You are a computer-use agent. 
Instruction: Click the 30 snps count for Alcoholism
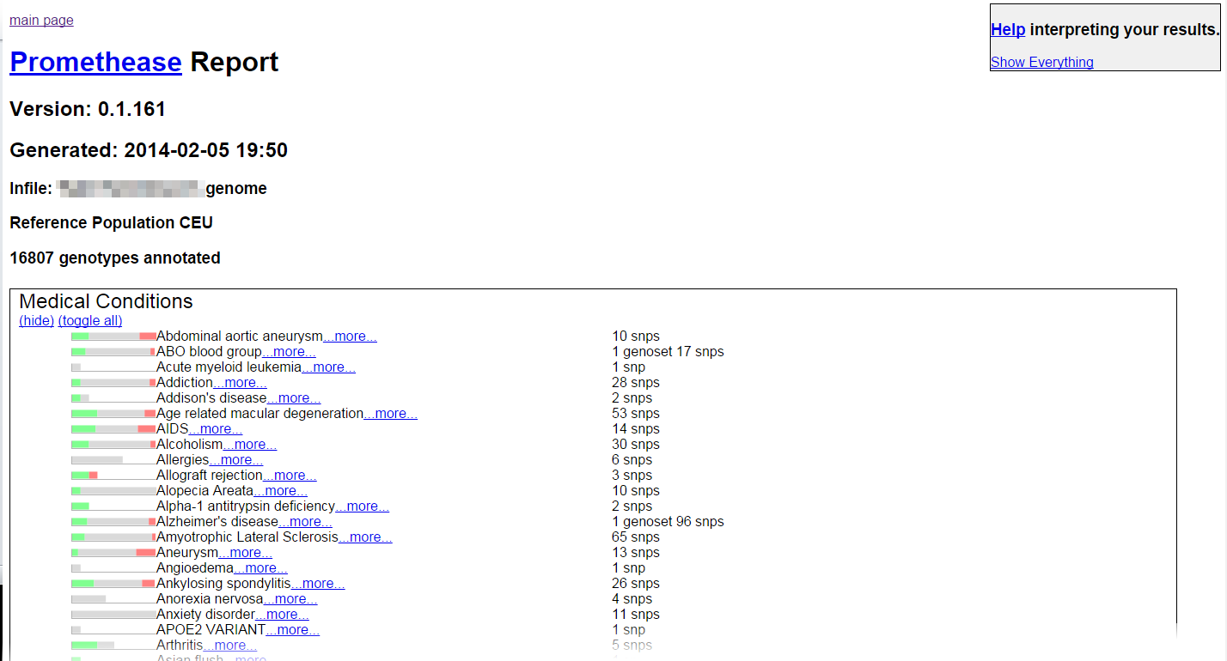(x=636, y=445)
